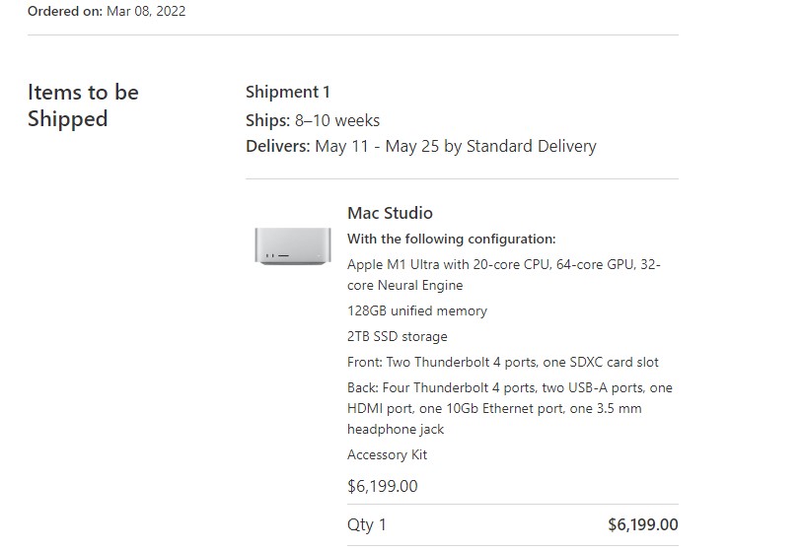Click the 'Items to be Shipped' heading

(x=83, y=105)
